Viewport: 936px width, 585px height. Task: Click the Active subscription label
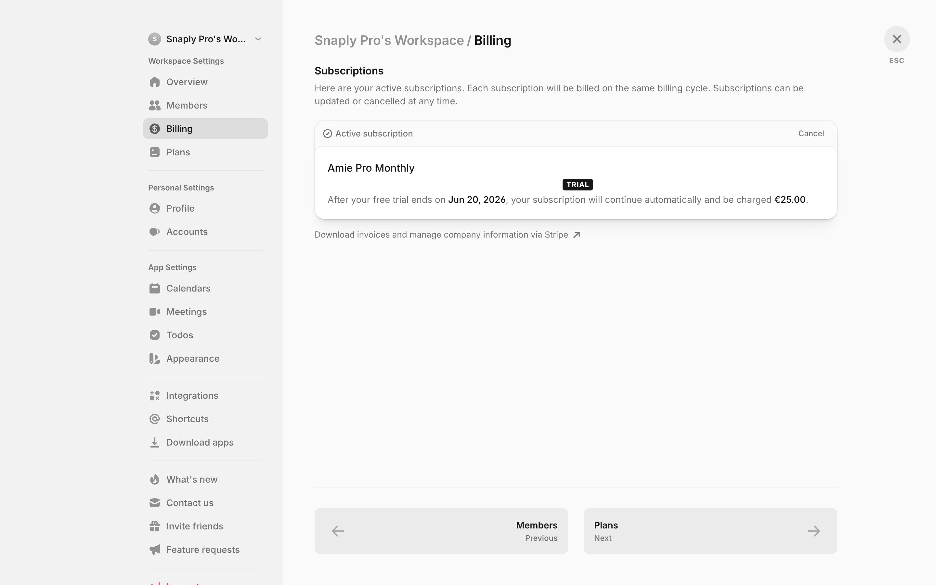pyautogui.click(x=374, y=134)
